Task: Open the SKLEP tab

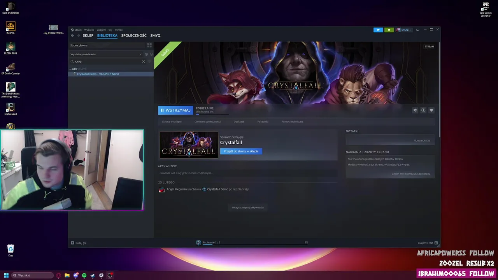Action: [x=88, y=35]
